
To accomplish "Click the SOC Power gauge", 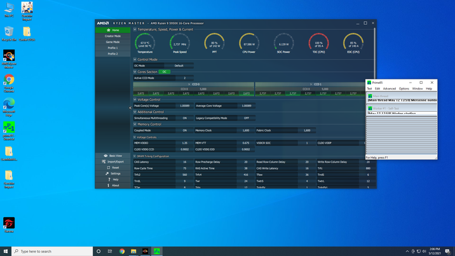I will (x=284, y=43).
